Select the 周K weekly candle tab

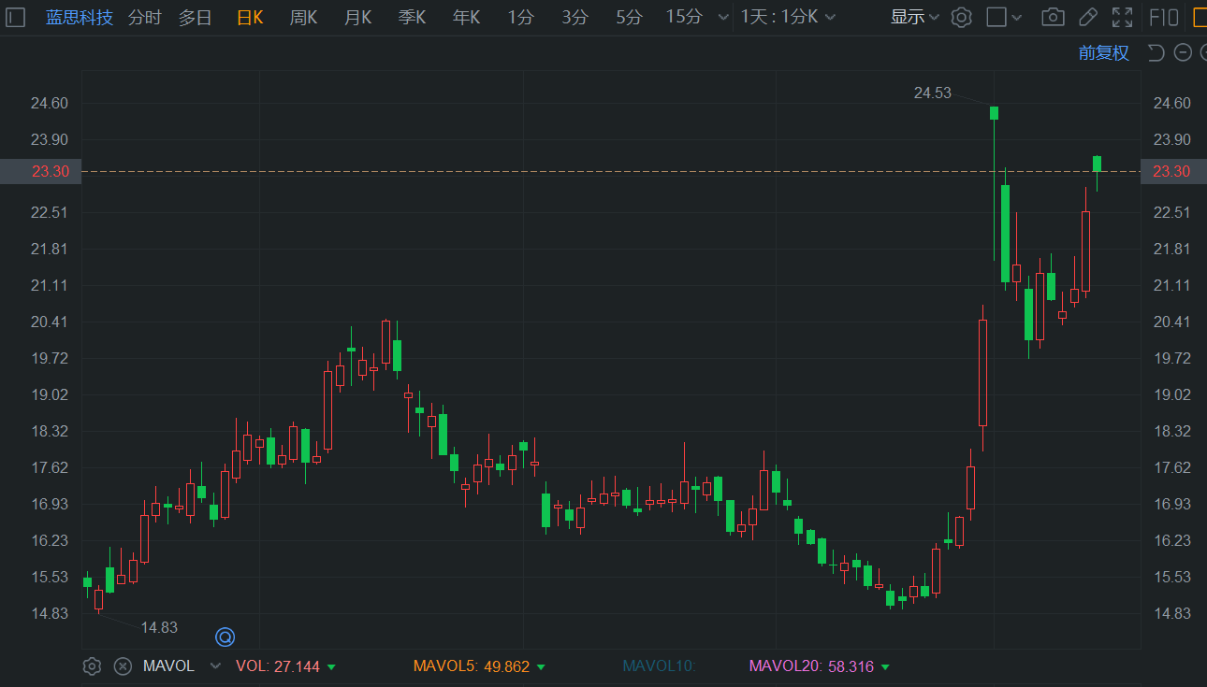[x=303, y=17]
